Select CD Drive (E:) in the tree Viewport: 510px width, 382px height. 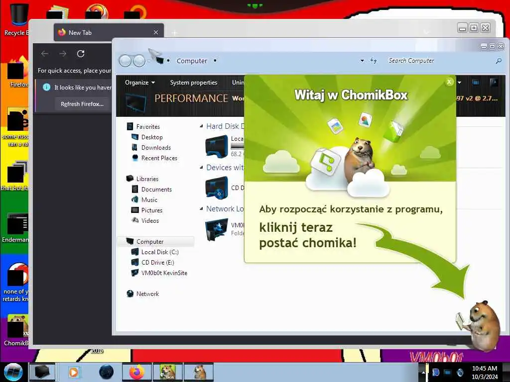tap(157, 263)
